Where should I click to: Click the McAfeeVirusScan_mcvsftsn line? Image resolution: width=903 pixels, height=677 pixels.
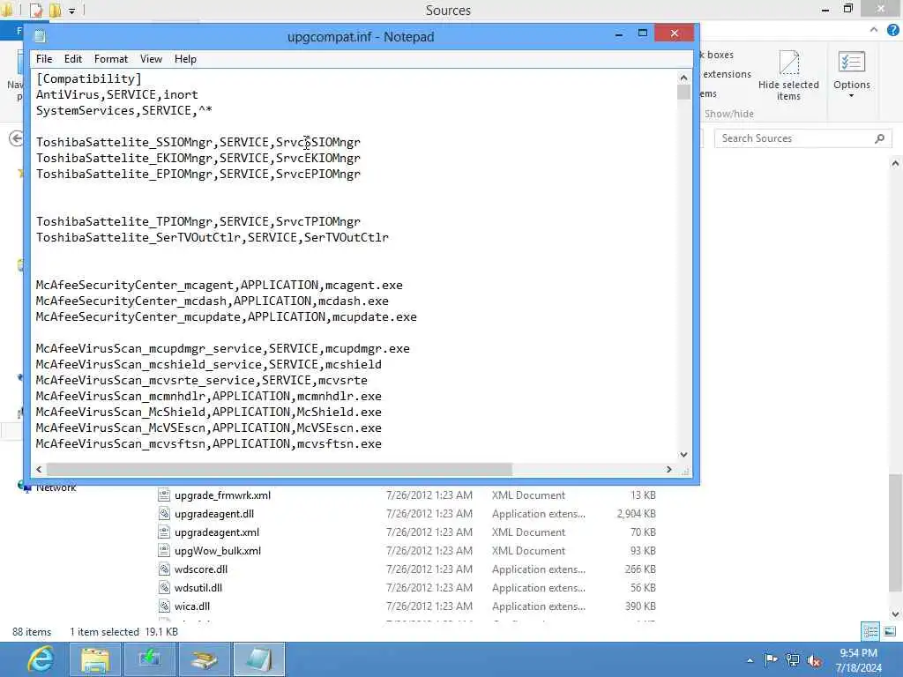click(208, 444)
